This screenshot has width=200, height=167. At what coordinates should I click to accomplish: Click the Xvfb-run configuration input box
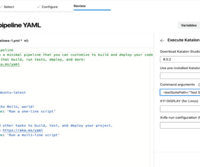[x=180, y=125]
